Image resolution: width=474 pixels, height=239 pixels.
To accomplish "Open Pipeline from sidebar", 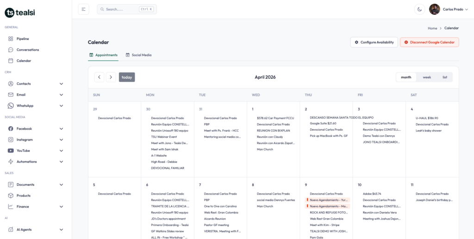I will [23, 39].
